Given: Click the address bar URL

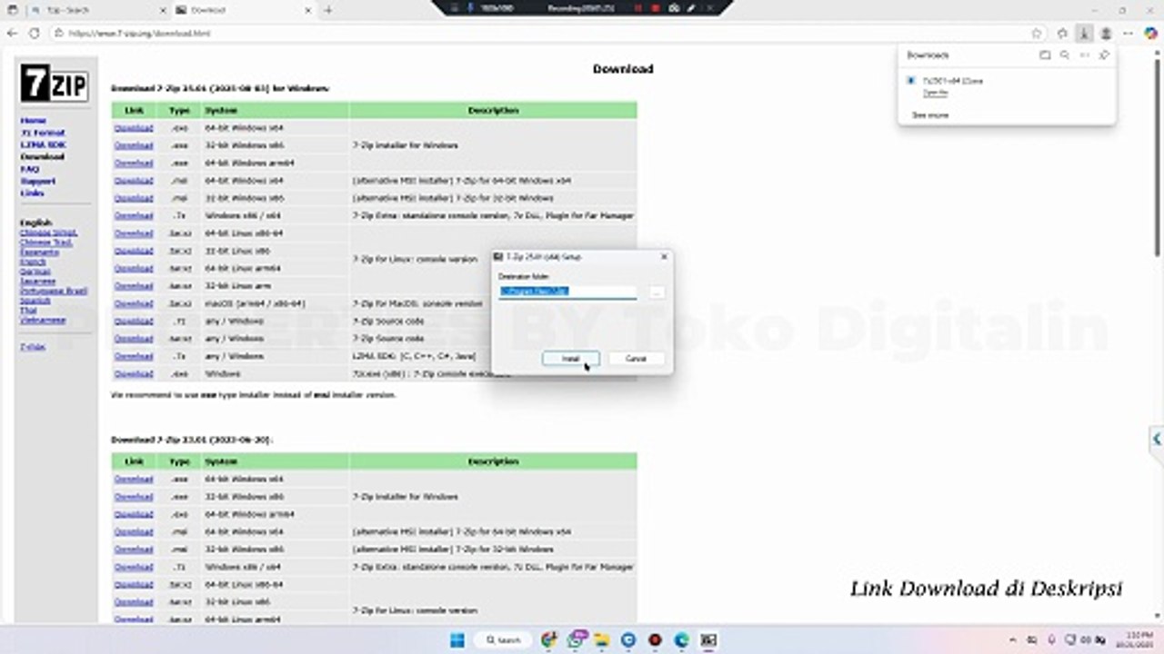Looking at the screenshot, I should 139,33.
